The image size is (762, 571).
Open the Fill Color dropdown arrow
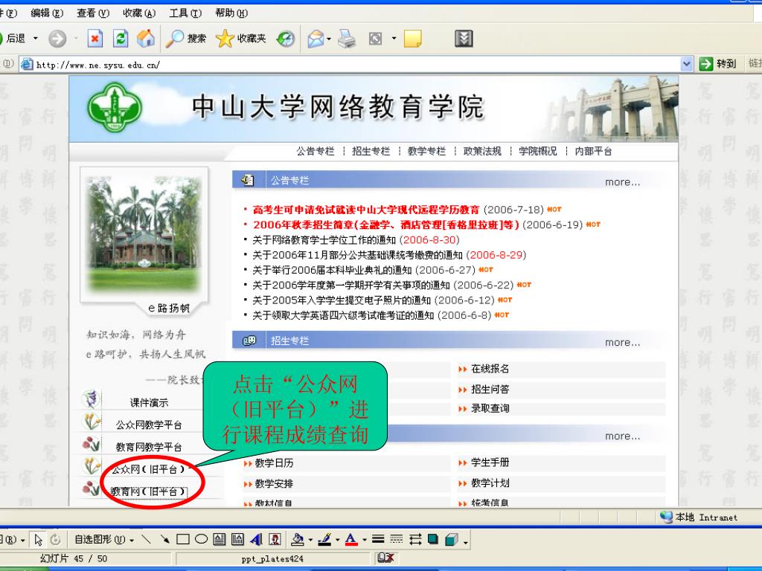(310, 540)
